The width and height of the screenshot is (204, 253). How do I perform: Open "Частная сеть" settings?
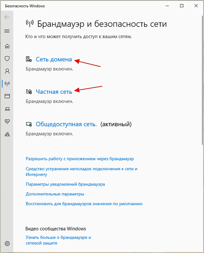[x=54, y=92]
